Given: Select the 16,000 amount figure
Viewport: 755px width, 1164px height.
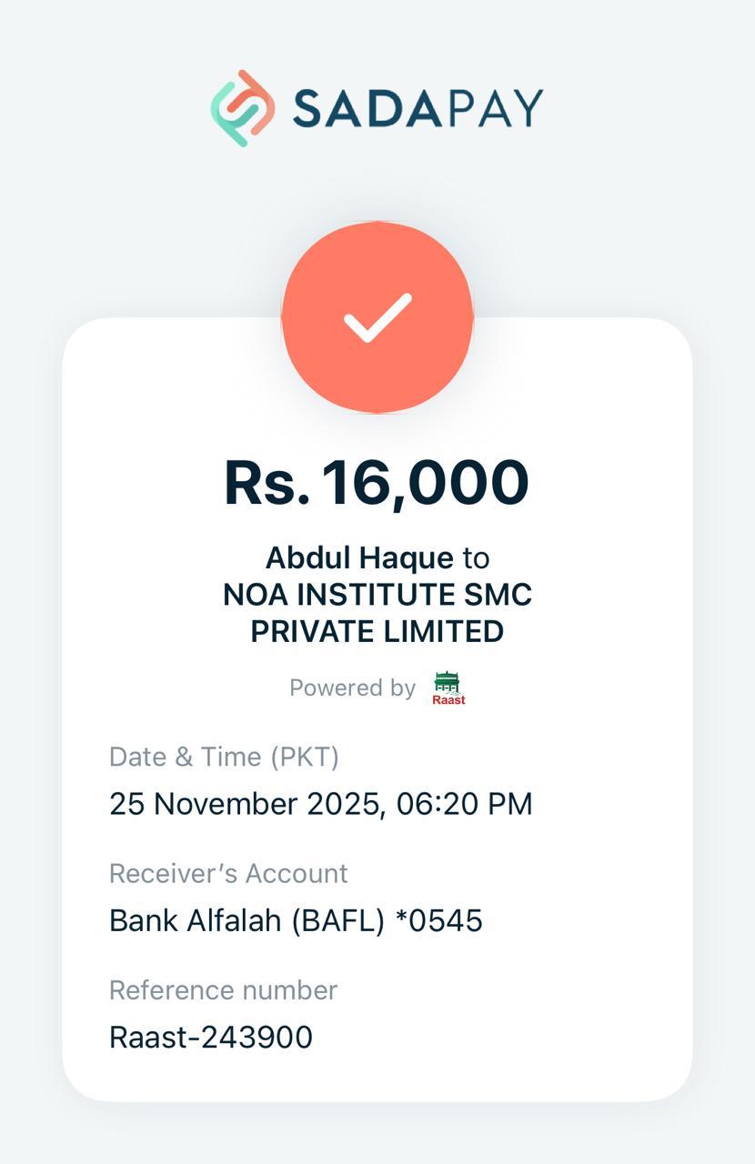Looking at the screenshot, I should [426, 483].
